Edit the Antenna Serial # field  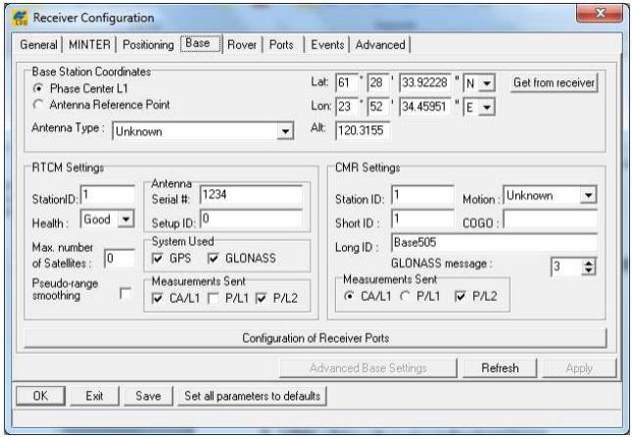click(x=251, y=195)
